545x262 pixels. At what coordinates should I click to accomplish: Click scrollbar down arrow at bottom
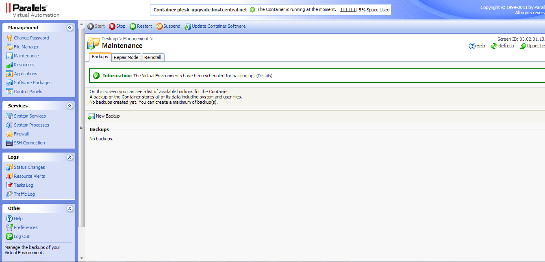tap(81, 258)
